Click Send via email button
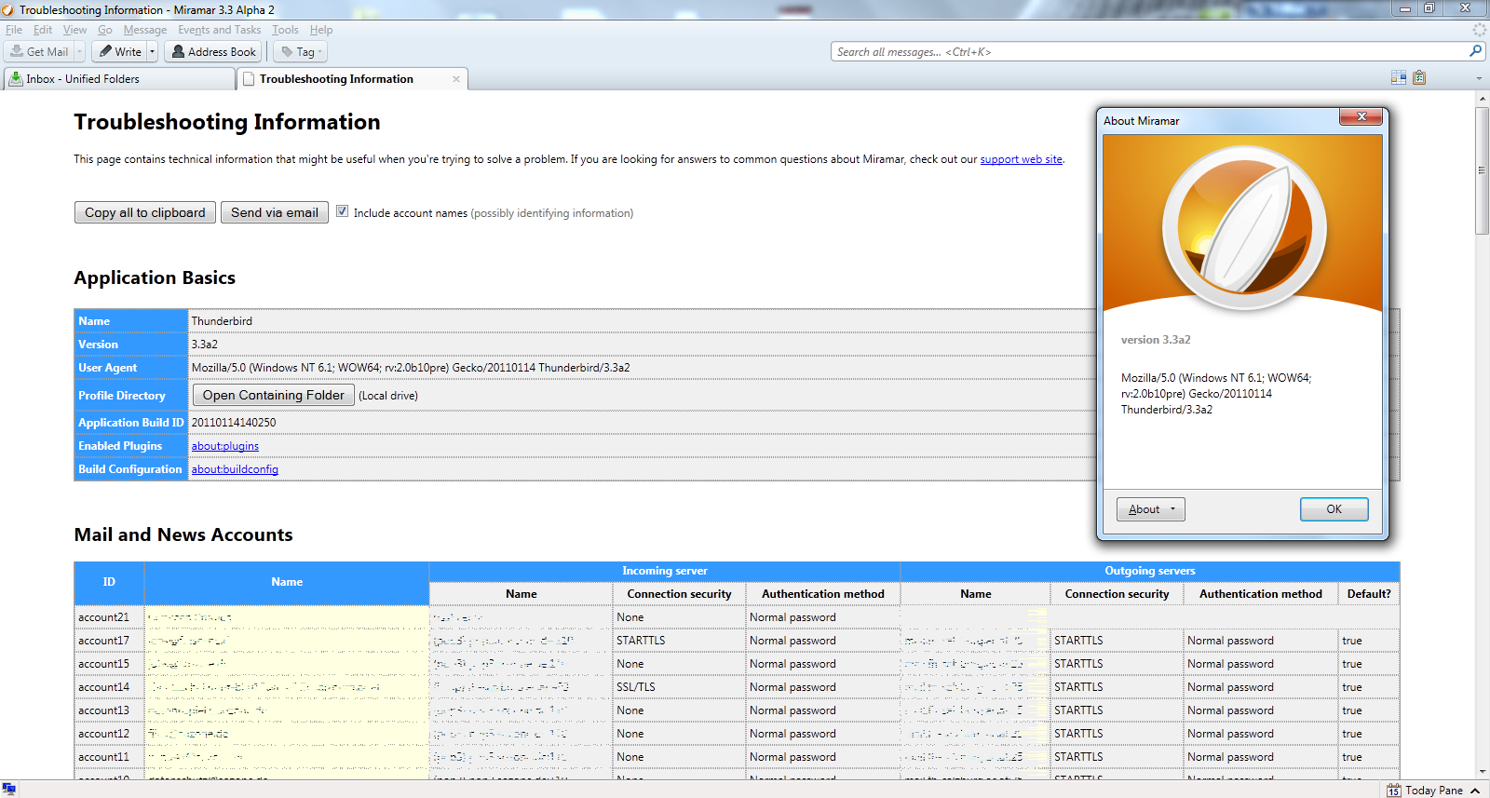Image resolution: width=1490 pixels, height=798 pixels. (275, 212)
